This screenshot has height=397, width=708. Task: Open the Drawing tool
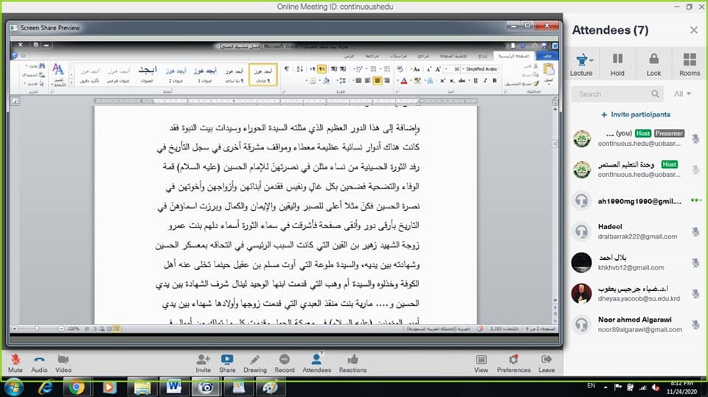click(255, 359)
